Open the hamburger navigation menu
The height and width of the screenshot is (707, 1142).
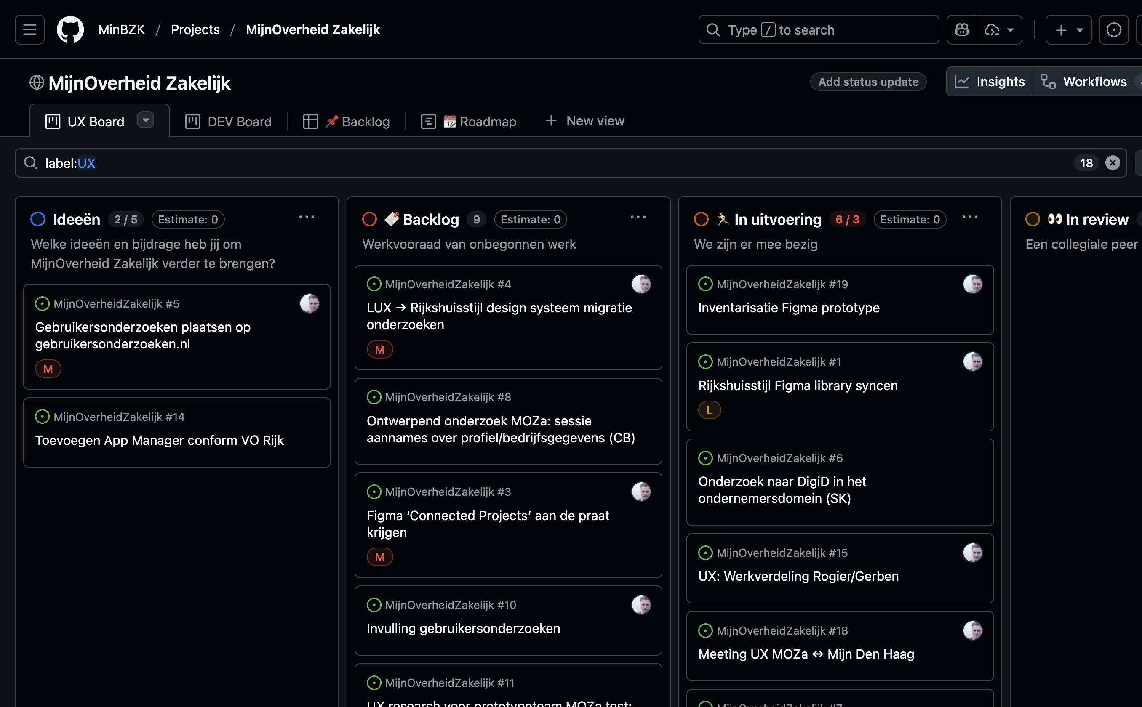click(x=29, y=29)
